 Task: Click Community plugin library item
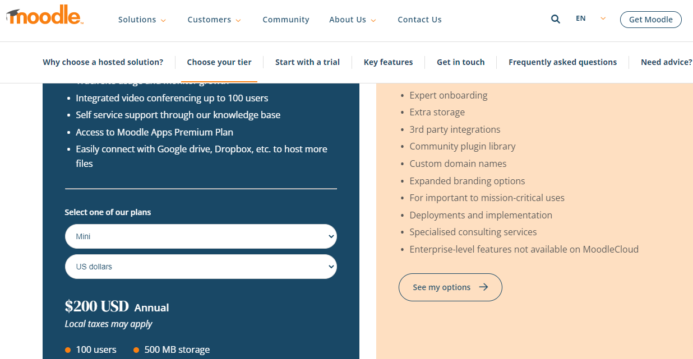[x=463, y=146]
